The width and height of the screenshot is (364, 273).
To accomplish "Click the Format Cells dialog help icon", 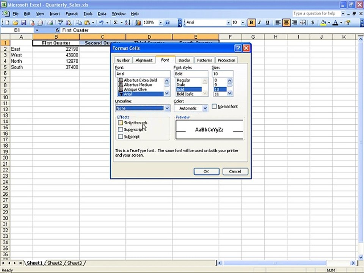I will click(238, 48).
